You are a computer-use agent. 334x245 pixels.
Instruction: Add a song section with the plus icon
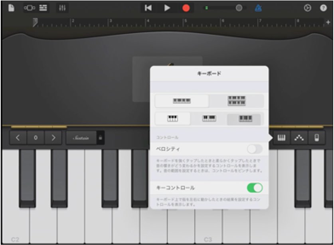click(328, 22)
